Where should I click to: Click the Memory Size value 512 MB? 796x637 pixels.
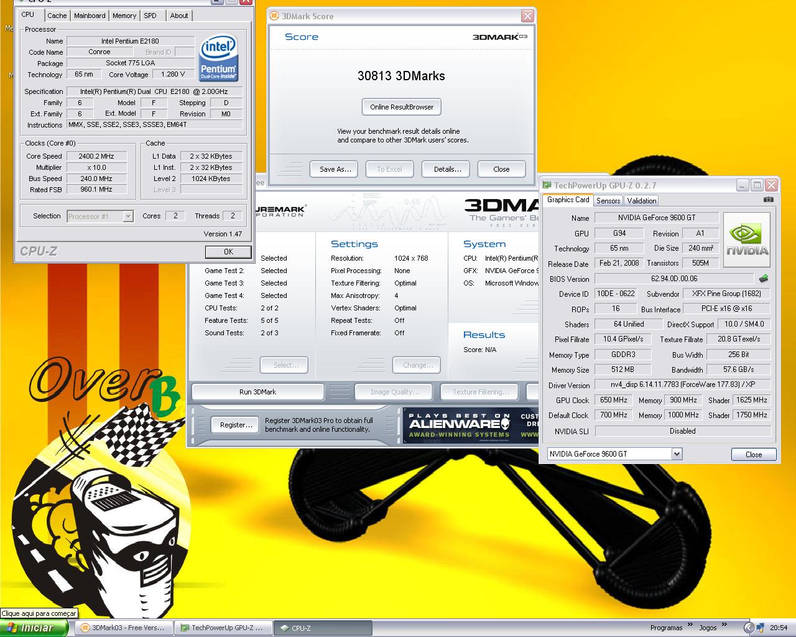(622, 370)
